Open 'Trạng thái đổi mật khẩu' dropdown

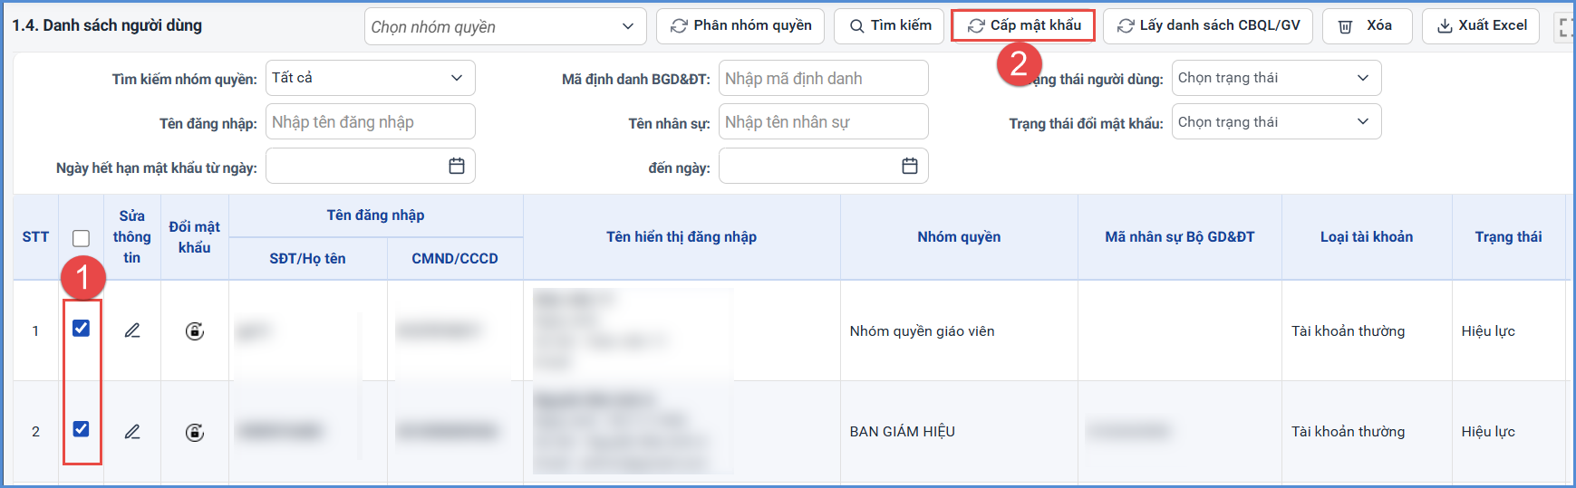tap(1277, 121)
